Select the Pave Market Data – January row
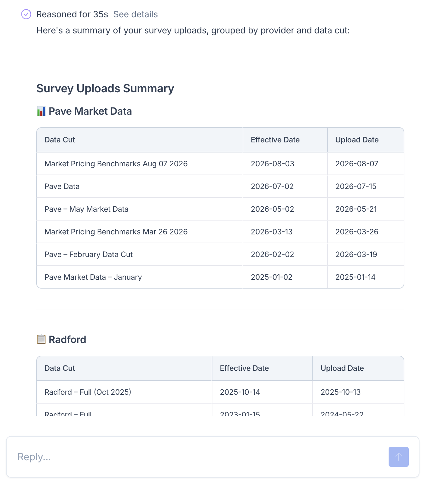 point(220,277)
